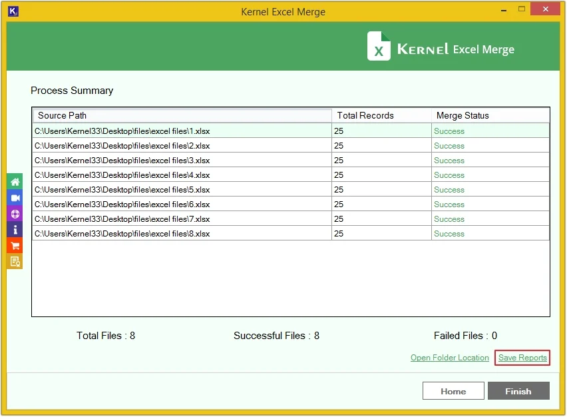Click the 25 records cell for 2.xlsx
Image resolution: width=567 pixels, height=417 pixels.
click(381, 145)
